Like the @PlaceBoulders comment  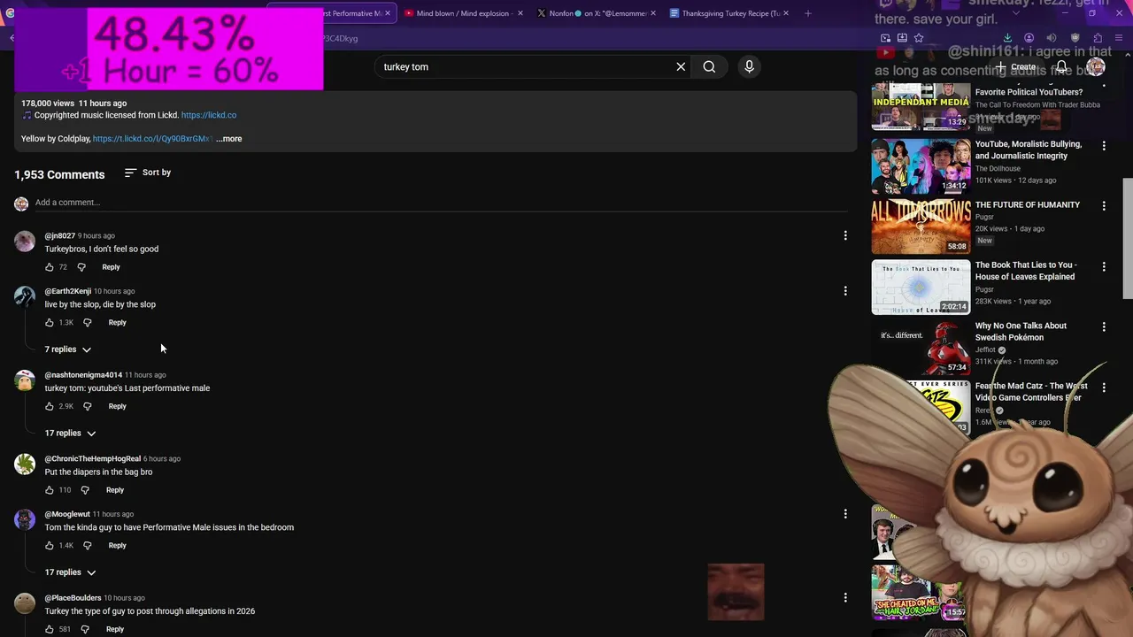[x=50, y=629]
